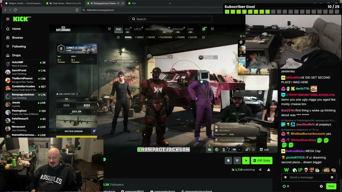Select PLAY tab in PUBG lobby
Viewport: 342px width, 192px height.
point(119,29)
